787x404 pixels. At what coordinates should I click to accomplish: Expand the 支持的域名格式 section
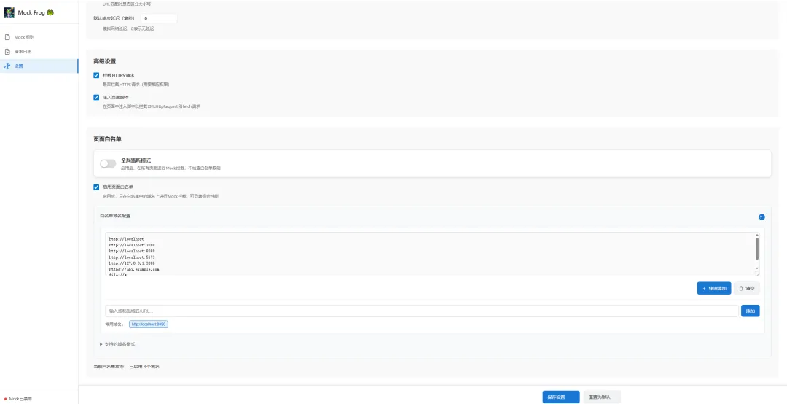[x=117, y=344]
